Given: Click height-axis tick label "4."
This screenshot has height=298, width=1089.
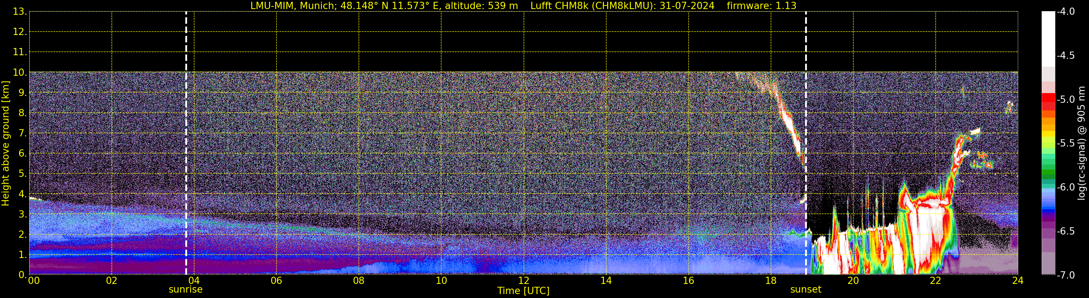Looking at the screenshot, I should tap(22, 194).
